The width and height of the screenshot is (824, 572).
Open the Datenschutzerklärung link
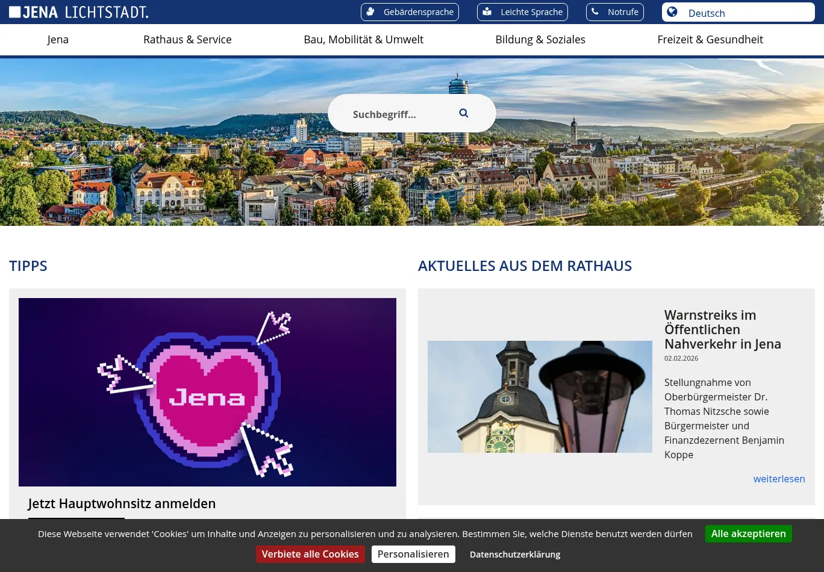pyautogui.click(x=515, y=555)
